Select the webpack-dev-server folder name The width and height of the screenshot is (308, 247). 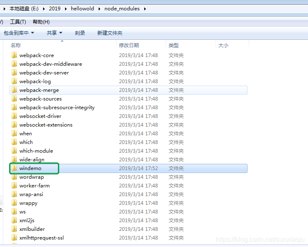coord(44,73)
